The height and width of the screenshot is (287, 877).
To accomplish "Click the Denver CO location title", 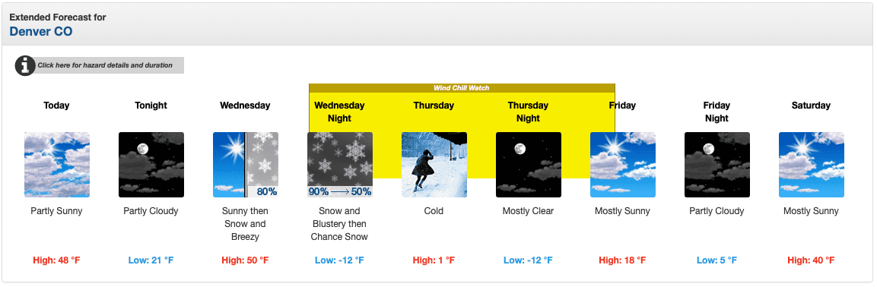I will [41, 32].
